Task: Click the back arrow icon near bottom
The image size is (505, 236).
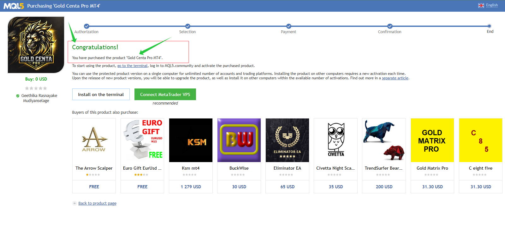Action: (74, 203)
